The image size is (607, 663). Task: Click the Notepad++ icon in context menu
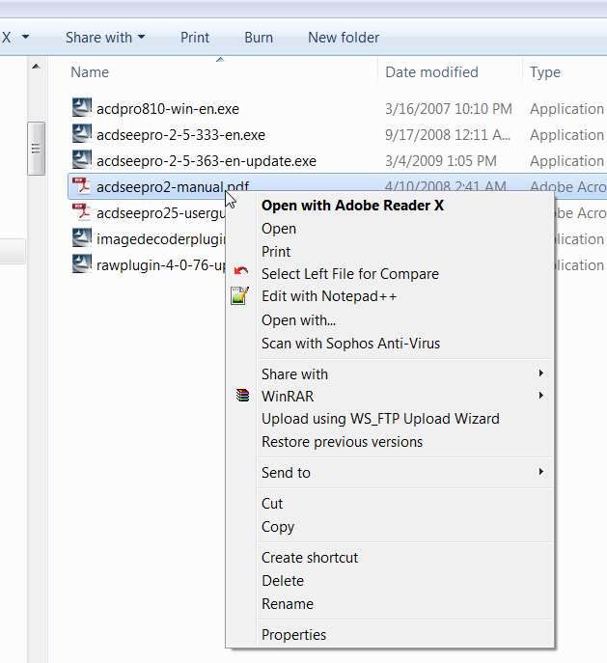239,295
